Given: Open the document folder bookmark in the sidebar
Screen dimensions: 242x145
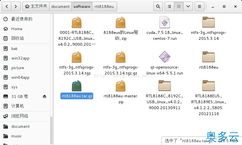Looking at the screenshot, I should [x=25, y=127].
